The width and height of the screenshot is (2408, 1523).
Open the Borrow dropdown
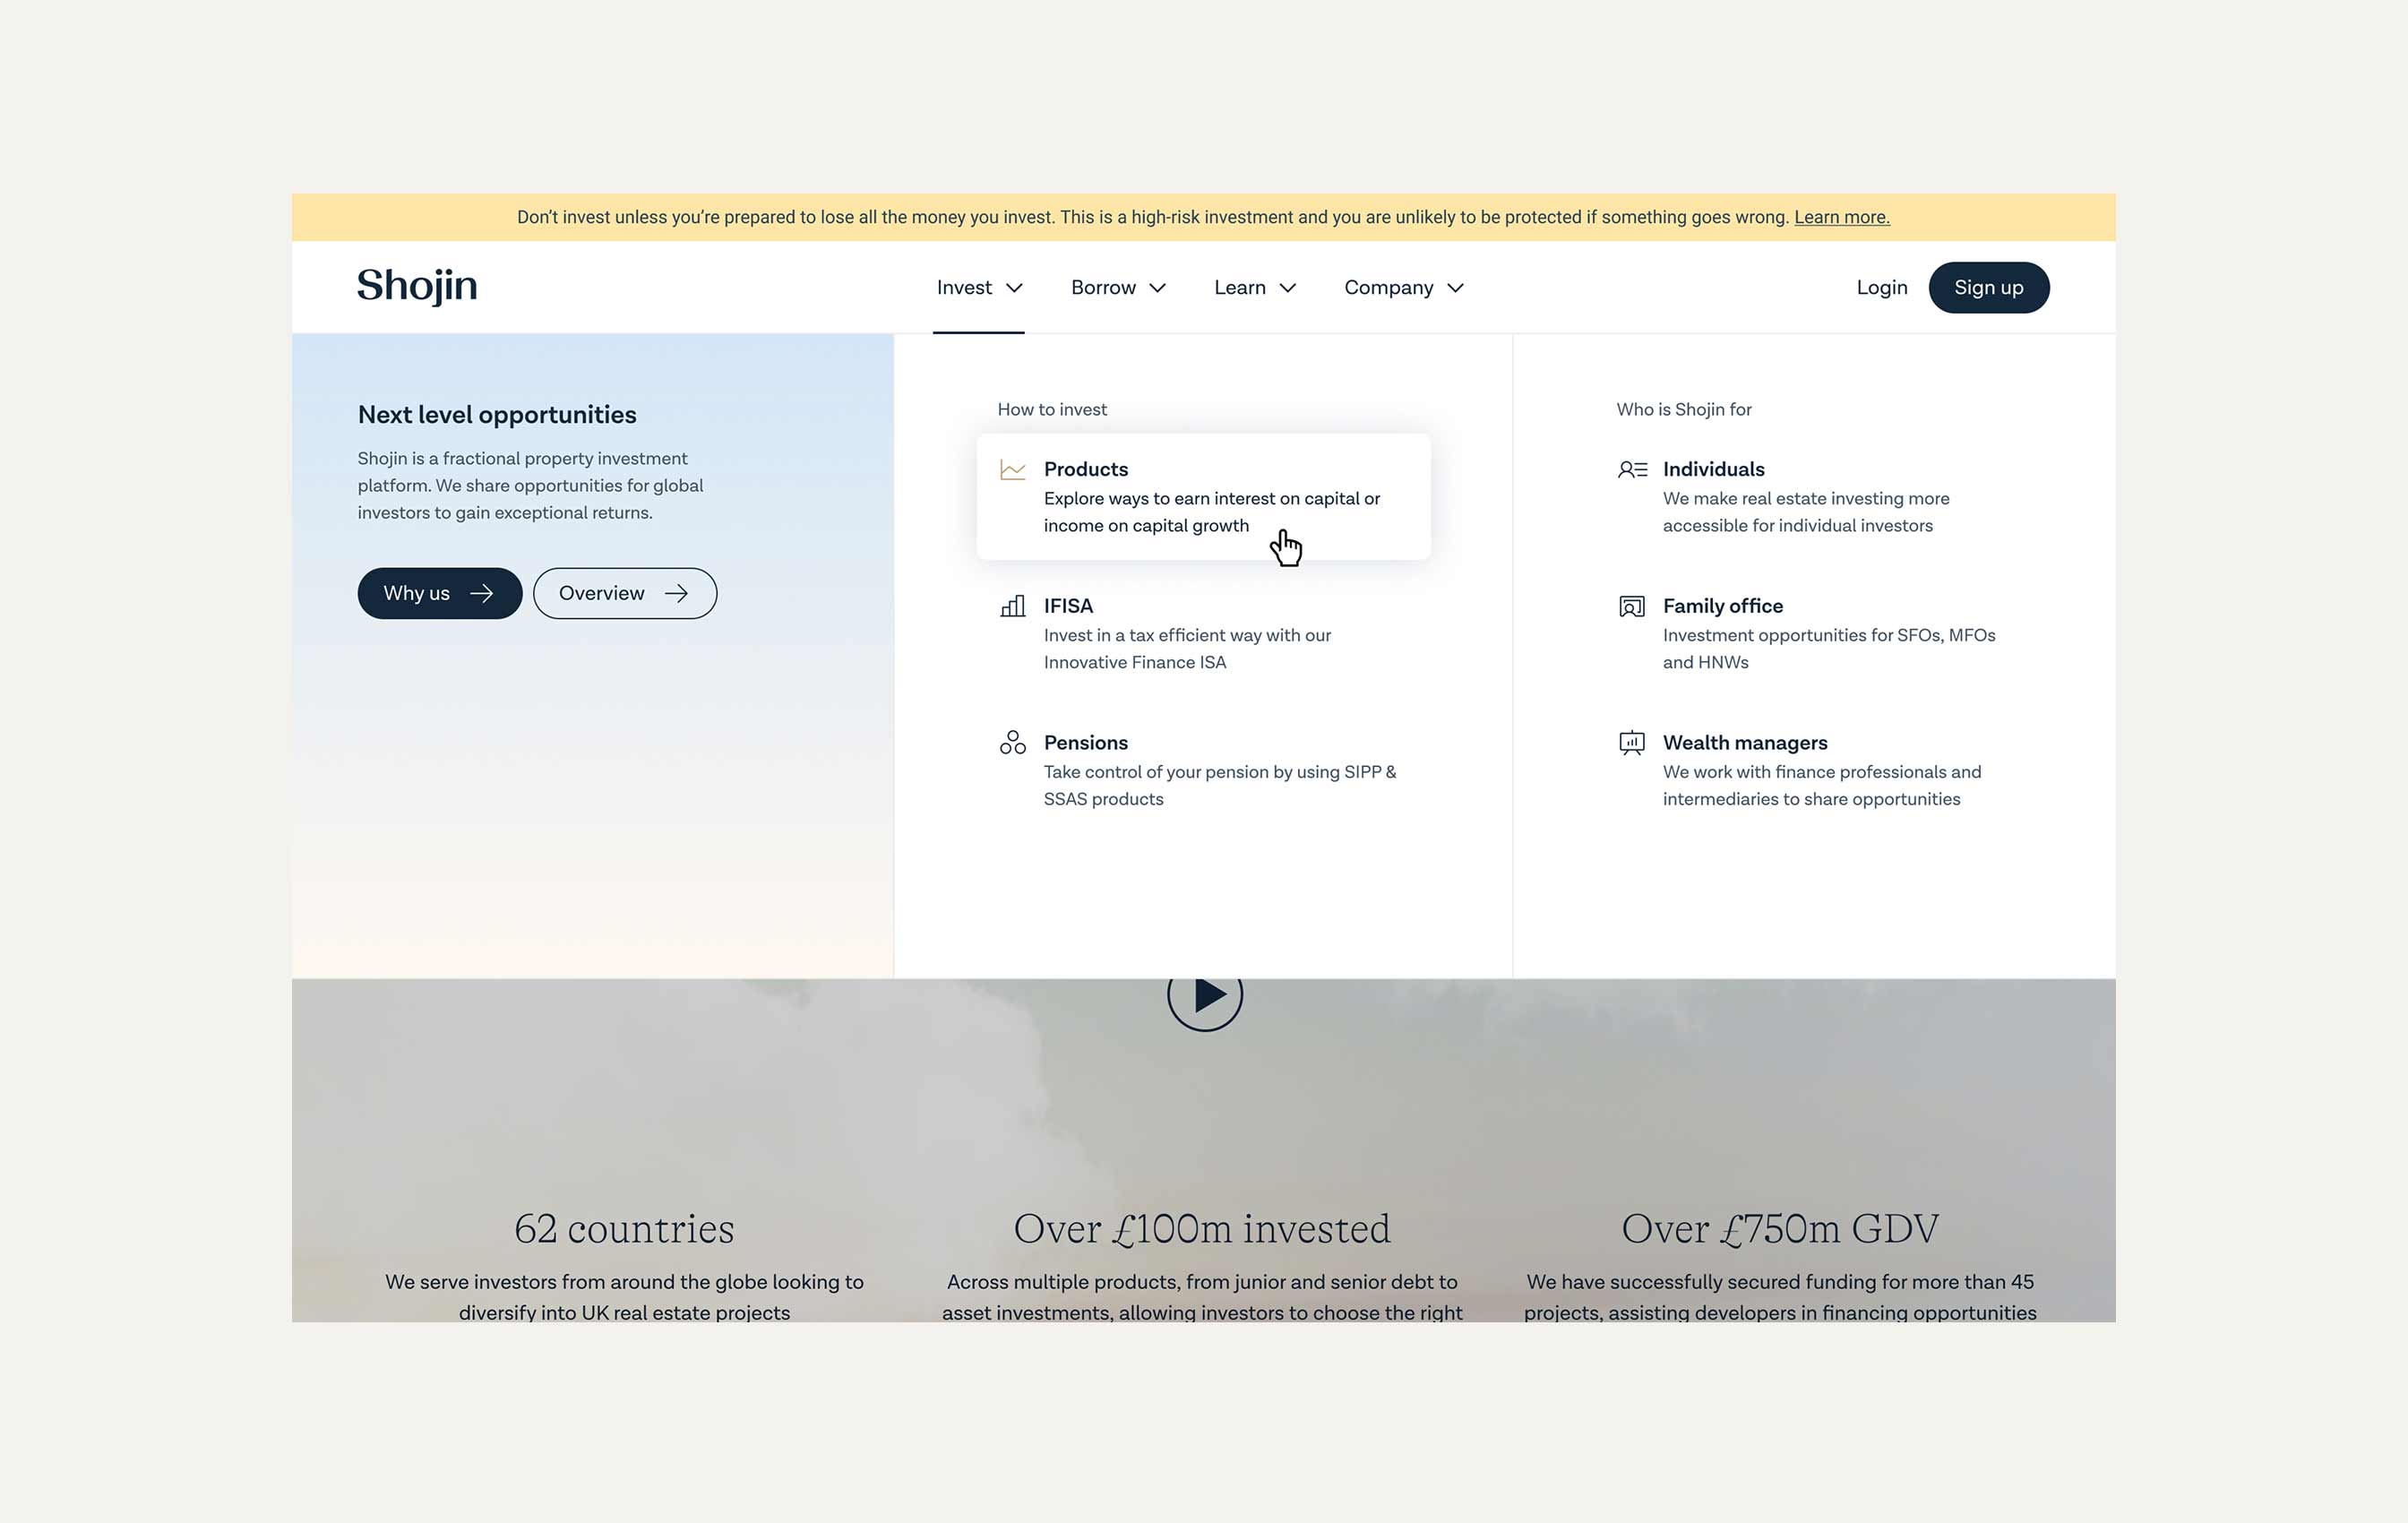click(1117, 287)
